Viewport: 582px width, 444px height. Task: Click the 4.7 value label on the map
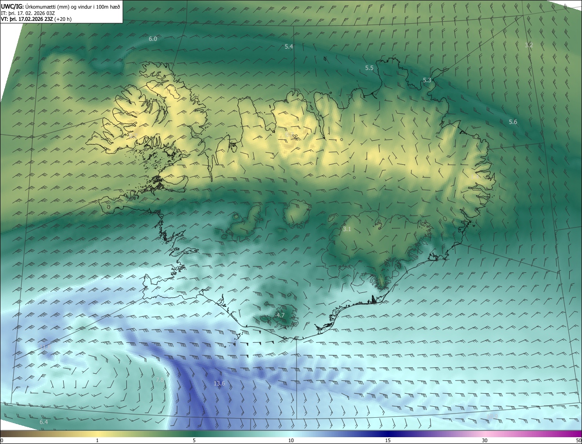coord(281,315)
